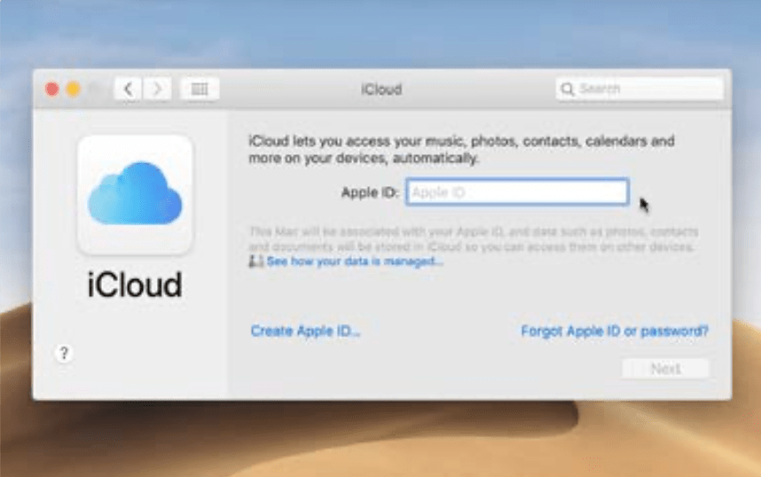Image resolution: width=761 pixels, height=477 pixels.
Task: Click the back arrow in the toolbar
Action: point(128,90)
